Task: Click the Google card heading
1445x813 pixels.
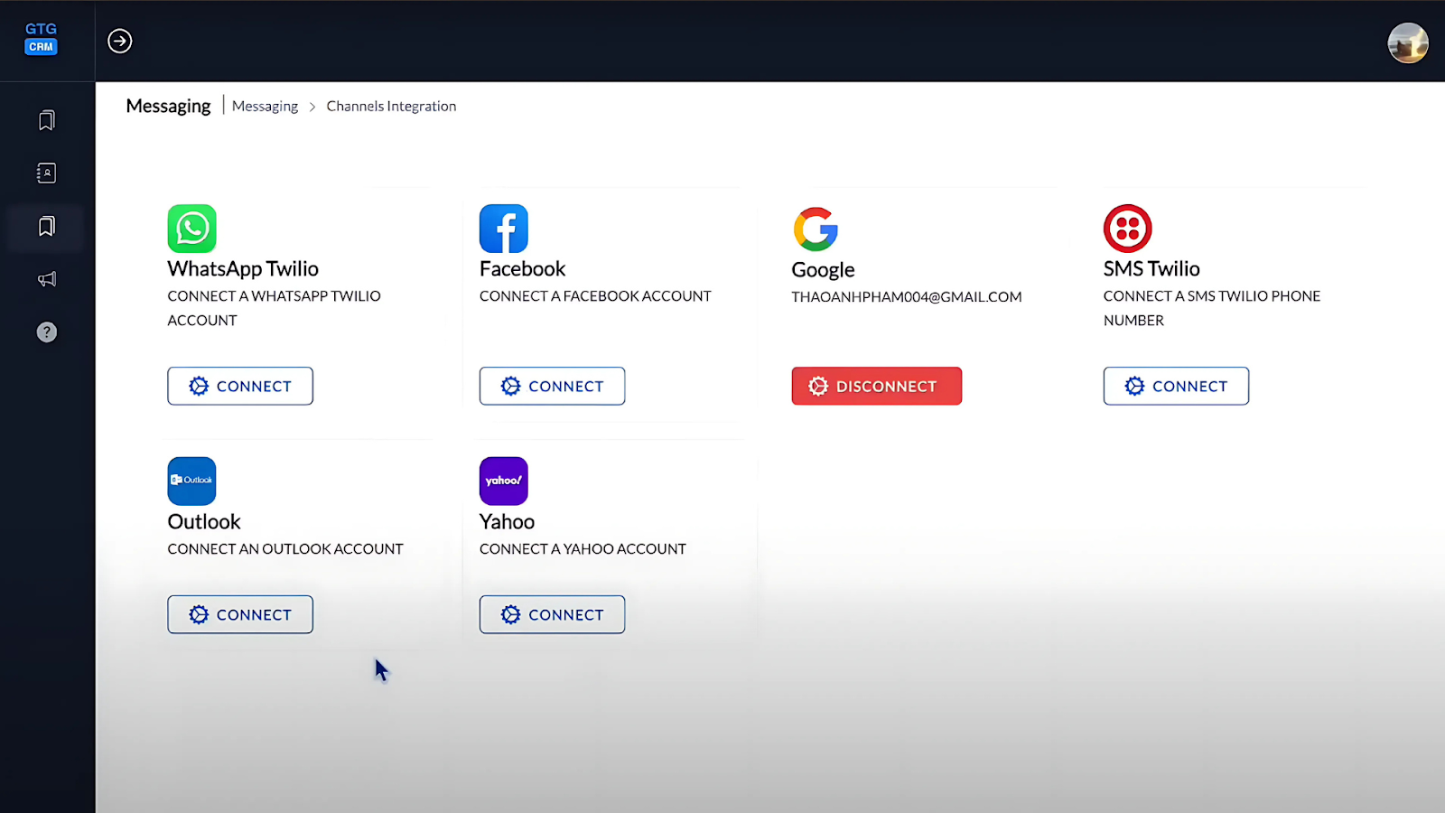Action: point(823,270)
